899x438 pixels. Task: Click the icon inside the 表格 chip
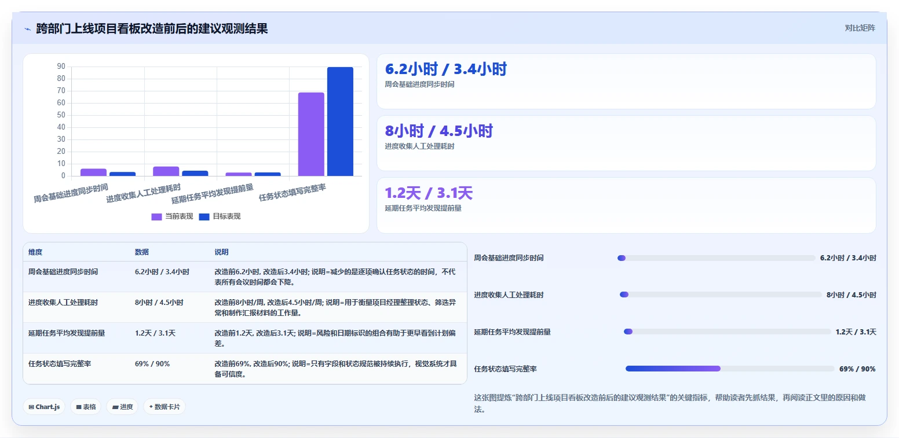click(x=79, y=407)
